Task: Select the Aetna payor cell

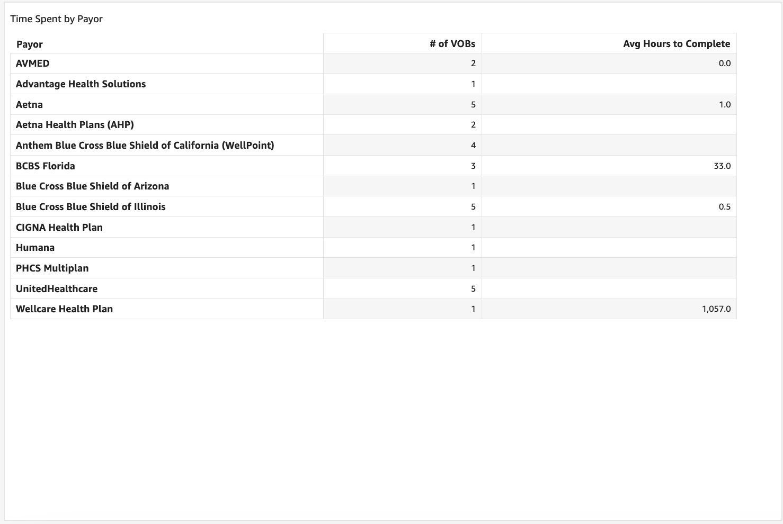Action: tap(30, 105)
